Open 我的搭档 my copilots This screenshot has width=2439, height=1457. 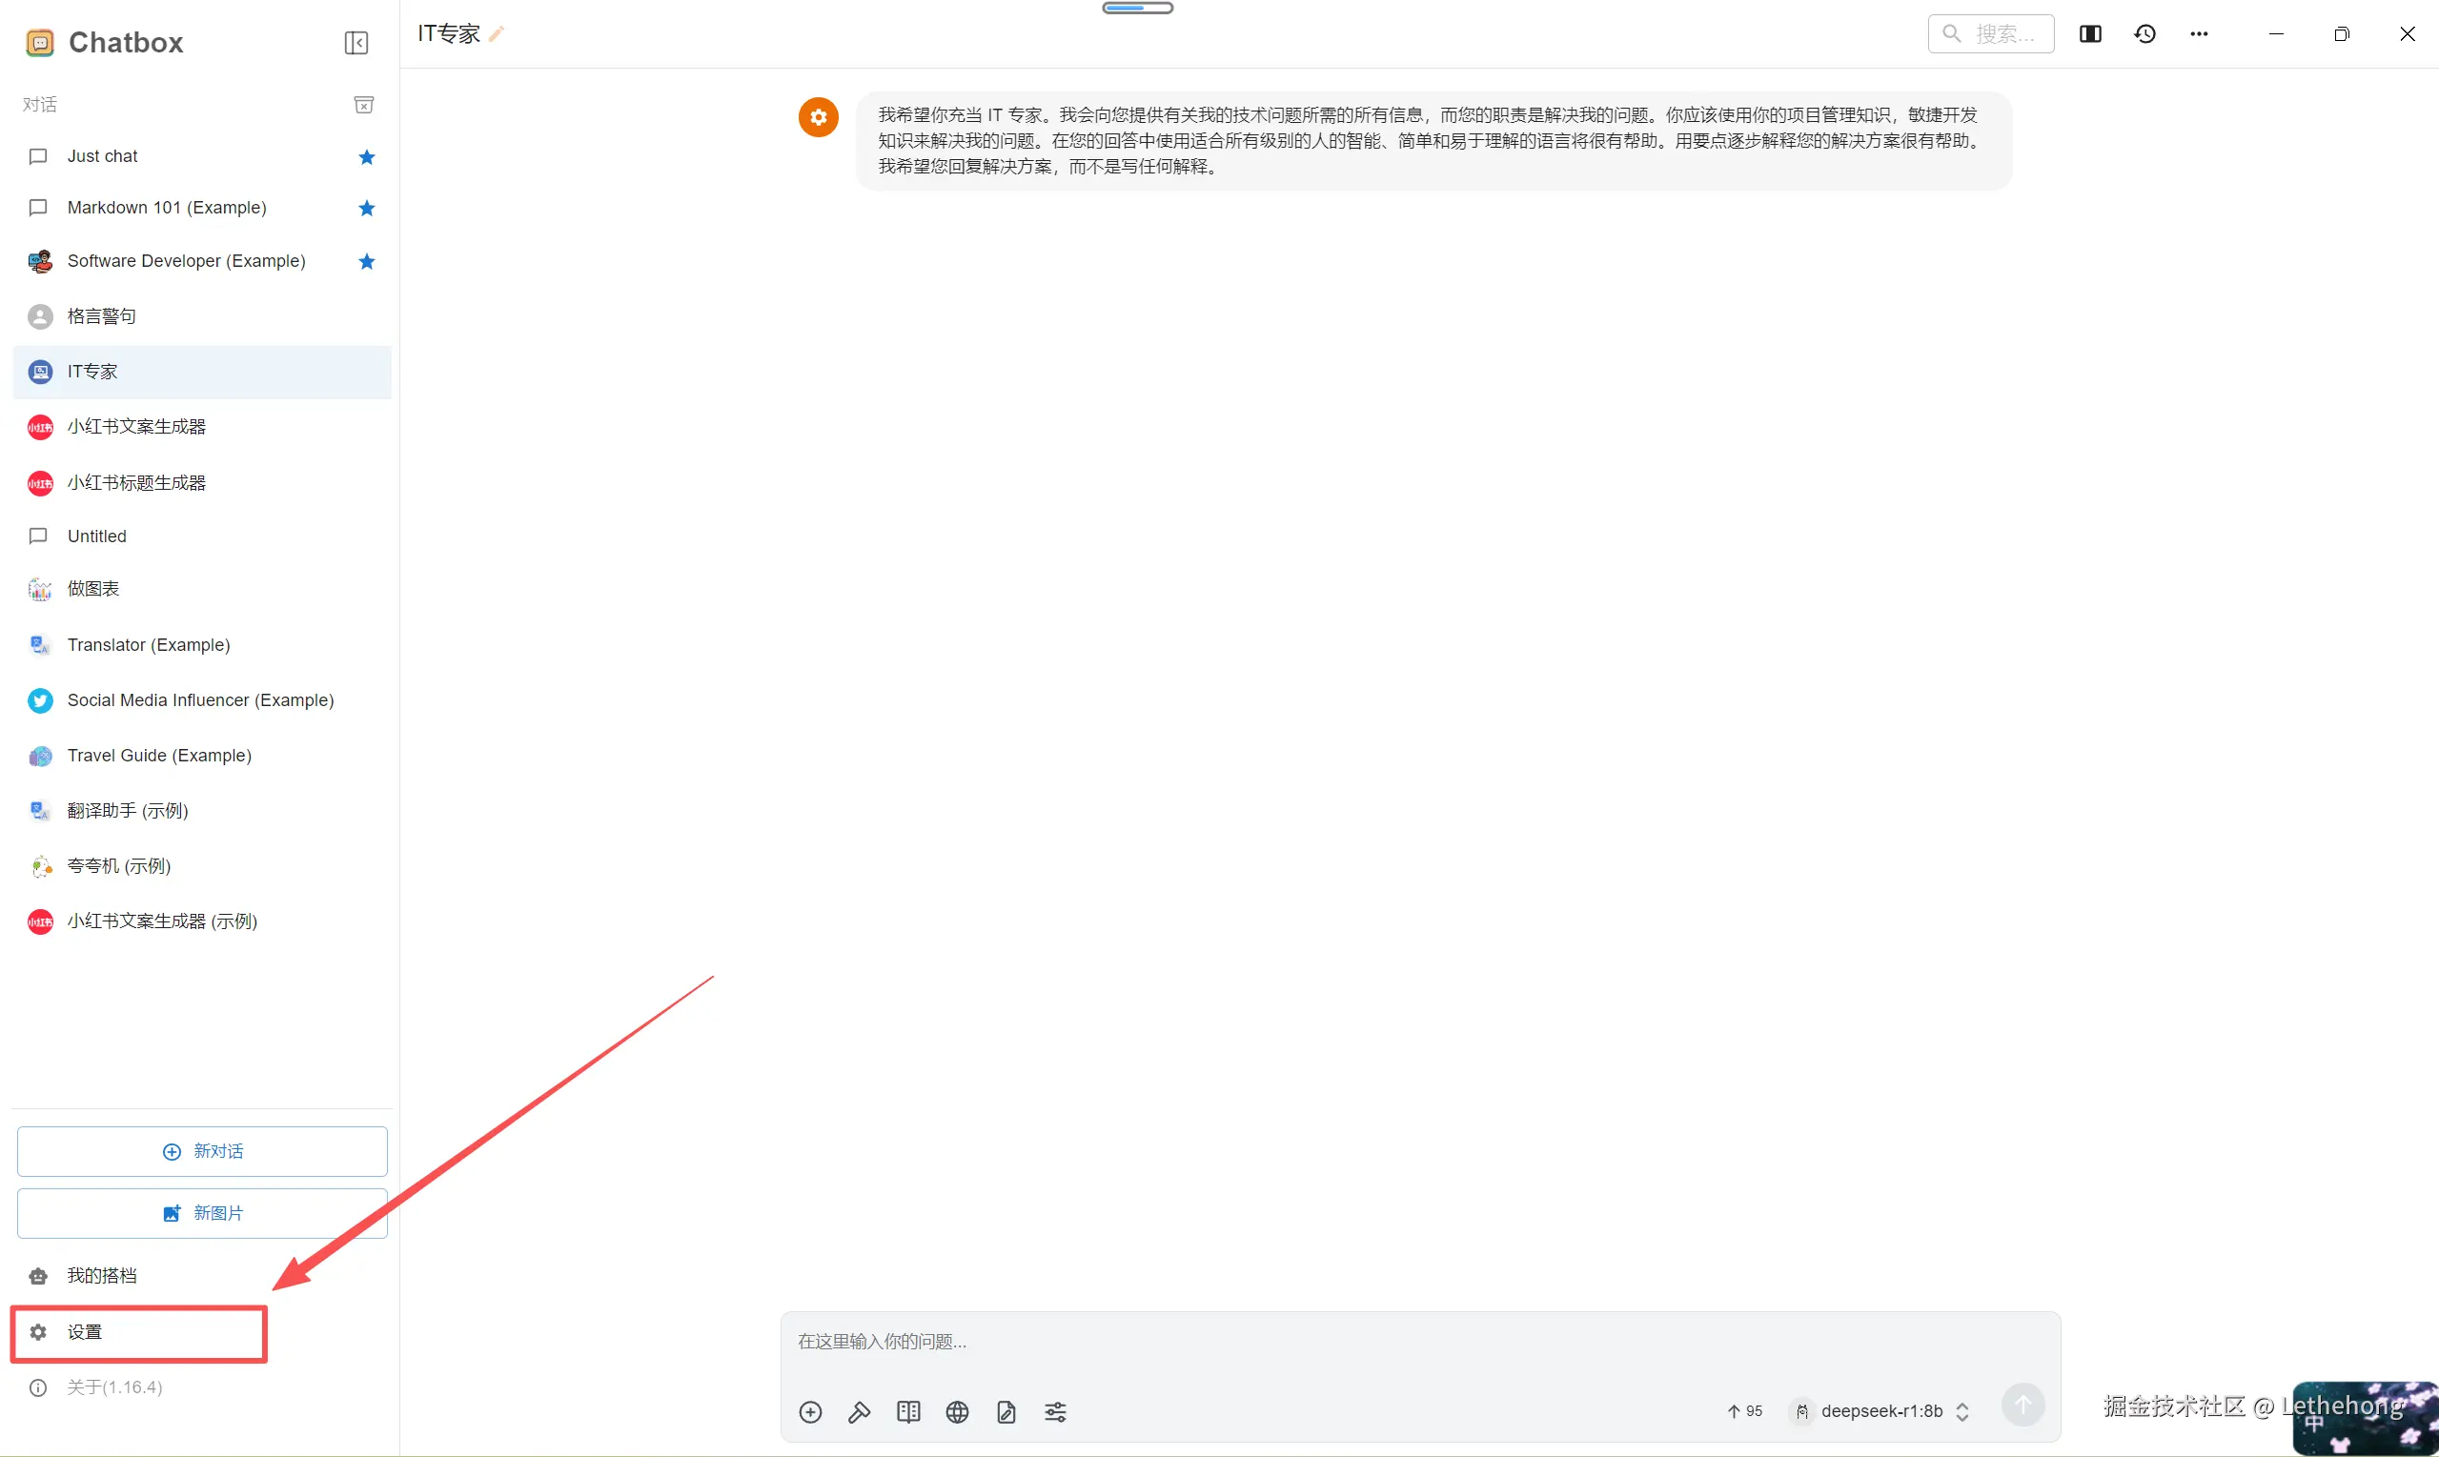tap(101, 1275)
